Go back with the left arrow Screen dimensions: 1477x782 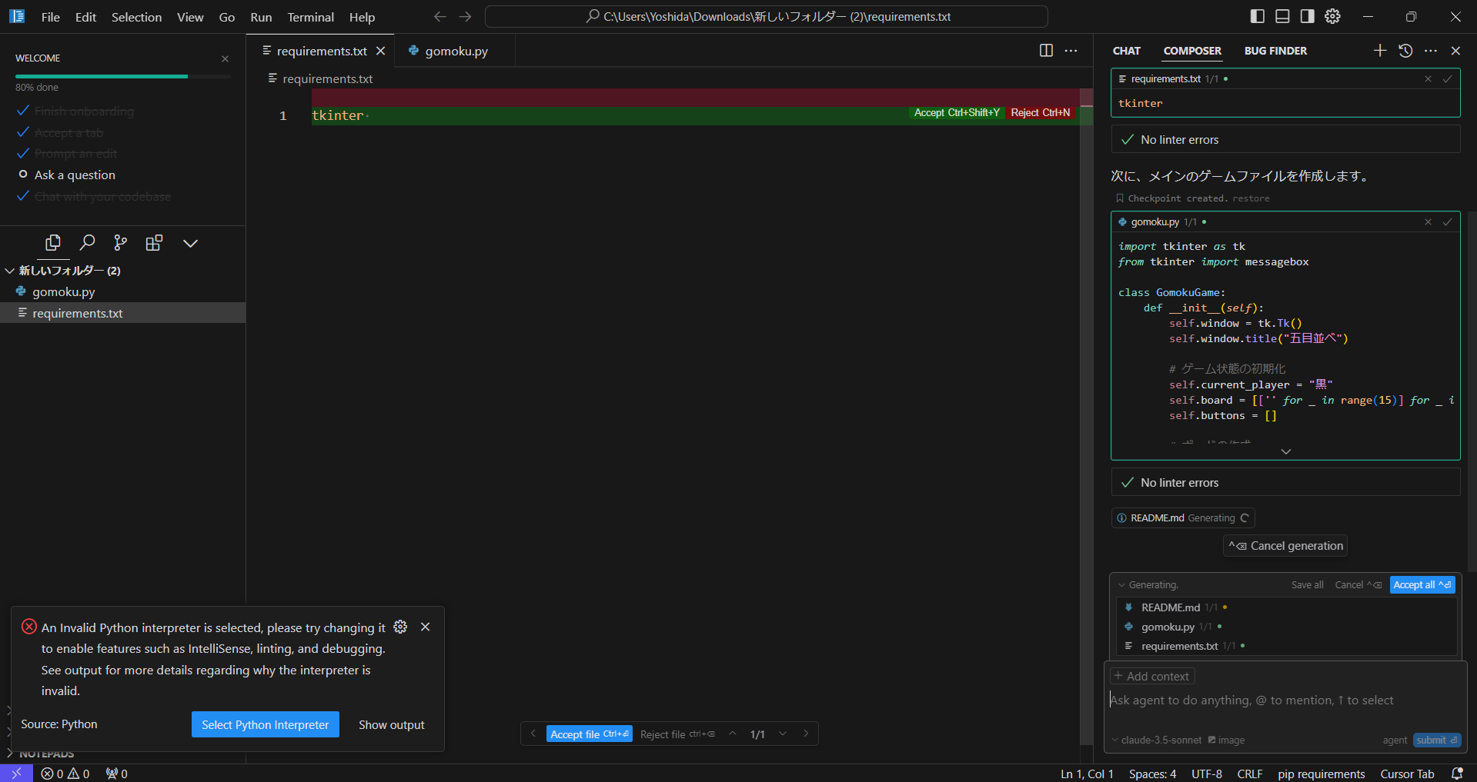pos(439,16)
